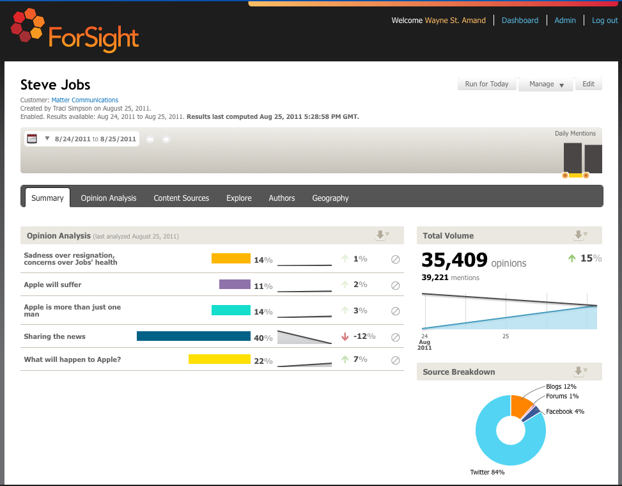Open the Dashboard link
This screenshot has height=486, width=622.
pos(520,20)
